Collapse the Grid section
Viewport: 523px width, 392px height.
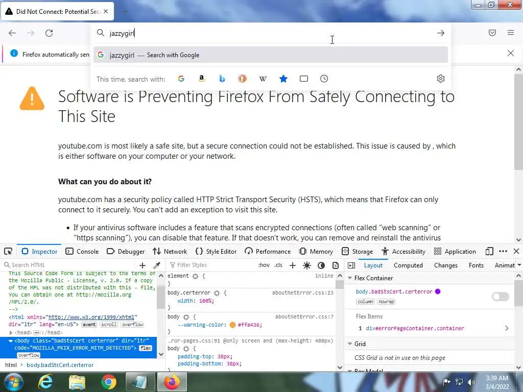[x=350, y=344]
